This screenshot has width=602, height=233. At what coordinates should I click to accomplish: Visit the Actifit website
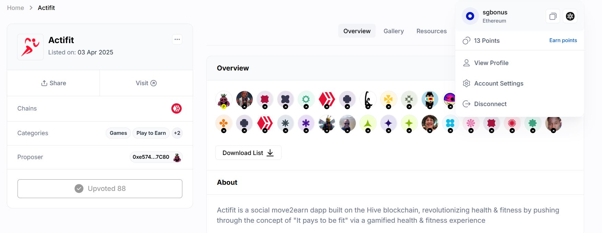click(x=146, y=83)
